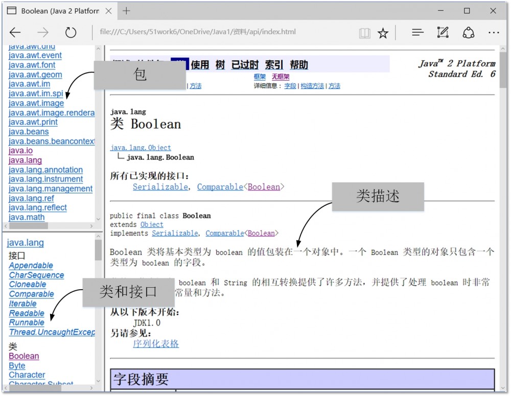The image size is (511, 396).
Task: Open the More actions ellipsis menu
Action: (x=494, y=33)
